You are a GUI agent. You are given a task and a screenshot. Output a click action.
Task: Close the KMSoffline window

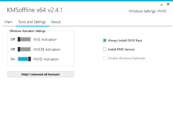(168, 4)
